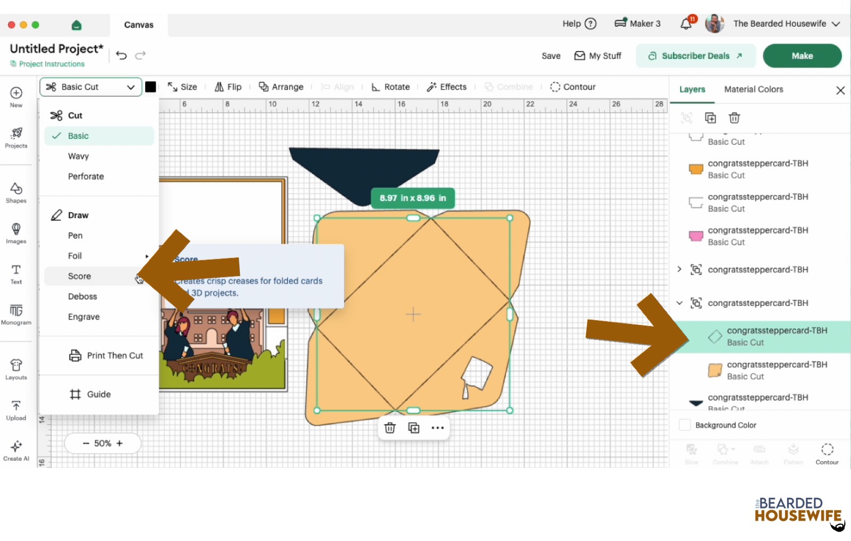Open The Bearded Housewife account dropdown
The height and width of the screenshot is (541, 851).
click(x=786, y=23)
